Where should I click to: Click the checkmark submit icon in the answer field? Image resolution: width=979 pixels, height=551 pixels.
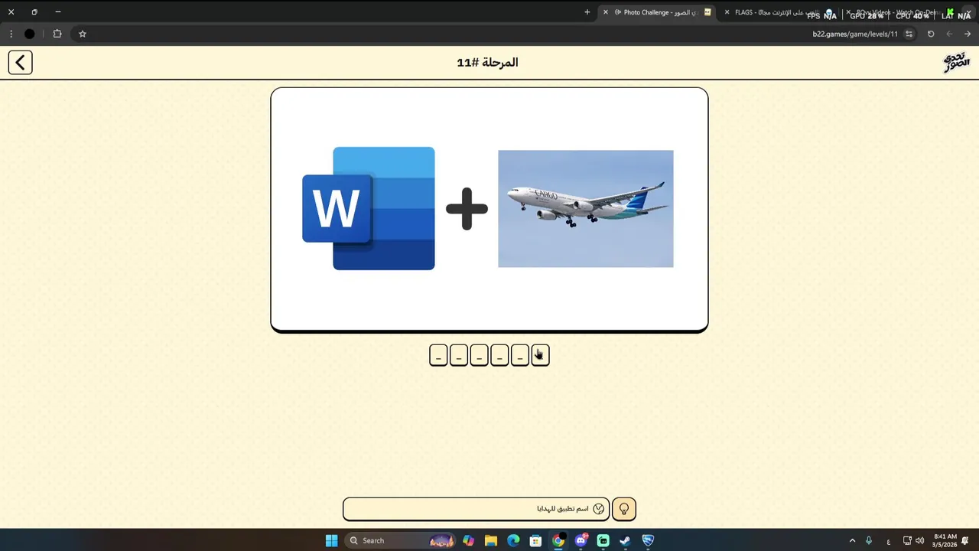tap(599, 509)
